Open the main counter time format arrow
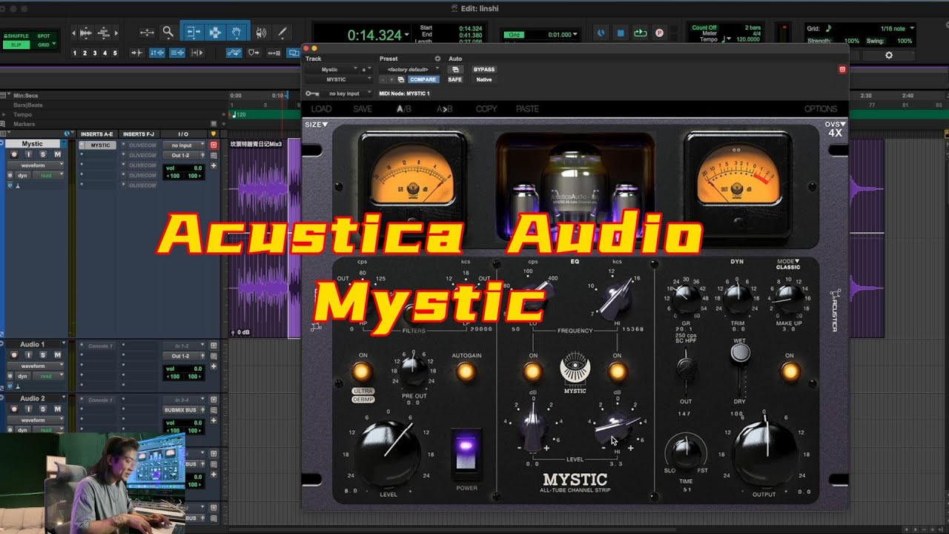The width and height of the screenshot is (949, 534). coord(407,35)
